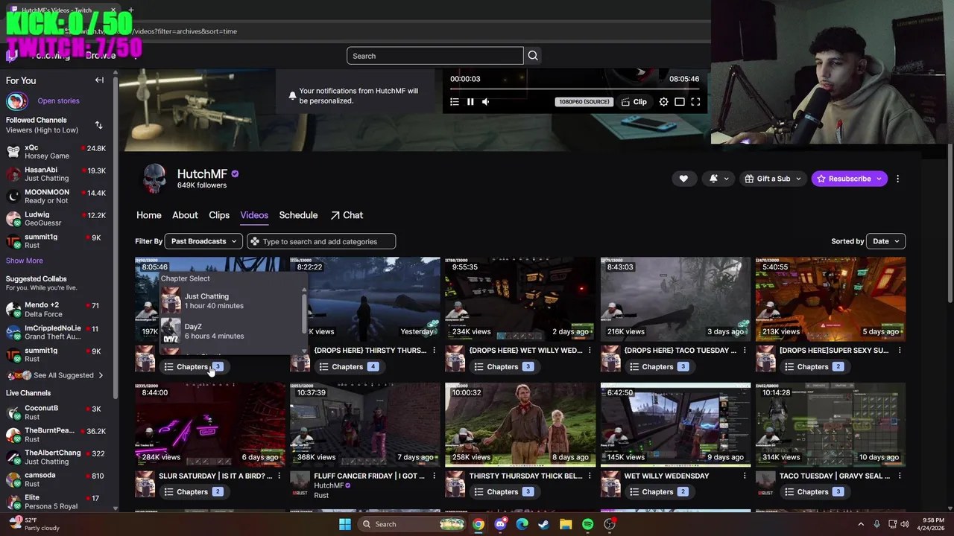
Task: Open notification options chevron dropdown
Action: tap(727, 179)
